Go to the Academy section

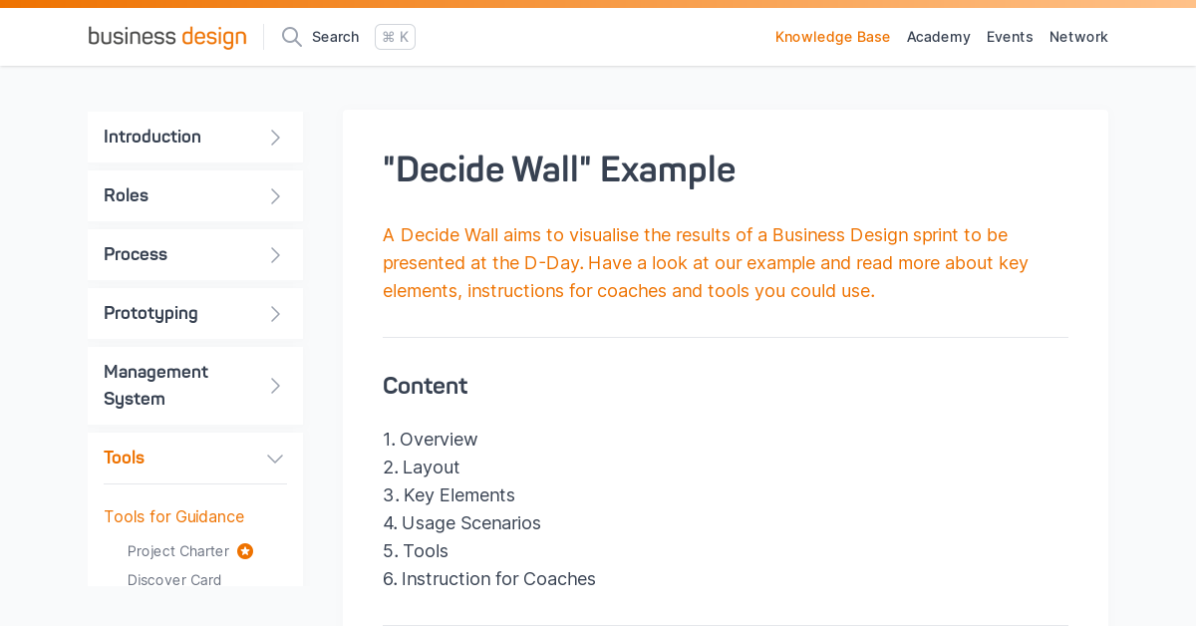click(x=938, y=37)
